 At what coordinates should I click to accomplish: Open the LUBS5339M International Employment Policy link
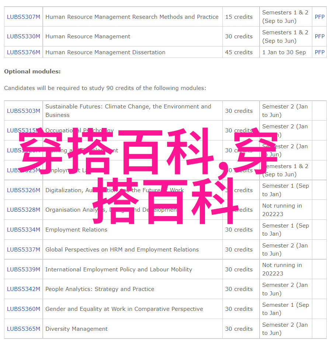point(23,270)
